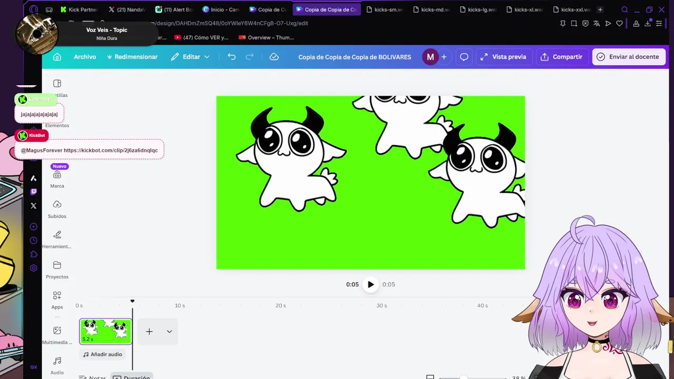674x379 pixels.
Task: Open the Proyectos folder panel
Action: pos(57,270)
